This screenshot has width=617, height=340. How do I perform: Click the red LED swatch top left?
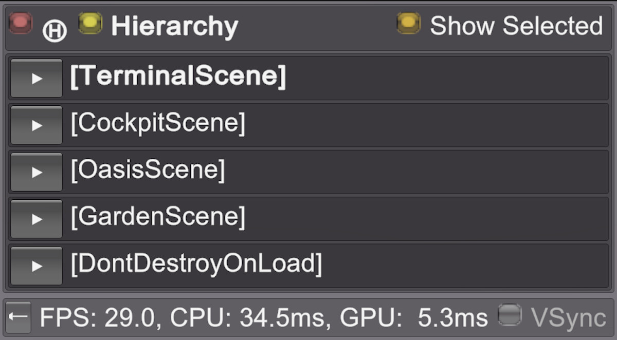coord(20,23)
